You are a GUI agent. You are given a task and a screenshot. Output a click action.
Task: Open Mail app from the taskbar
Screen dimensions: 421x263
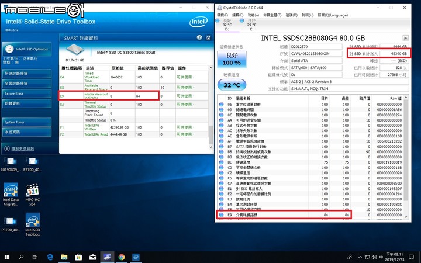tap(93, 257)
